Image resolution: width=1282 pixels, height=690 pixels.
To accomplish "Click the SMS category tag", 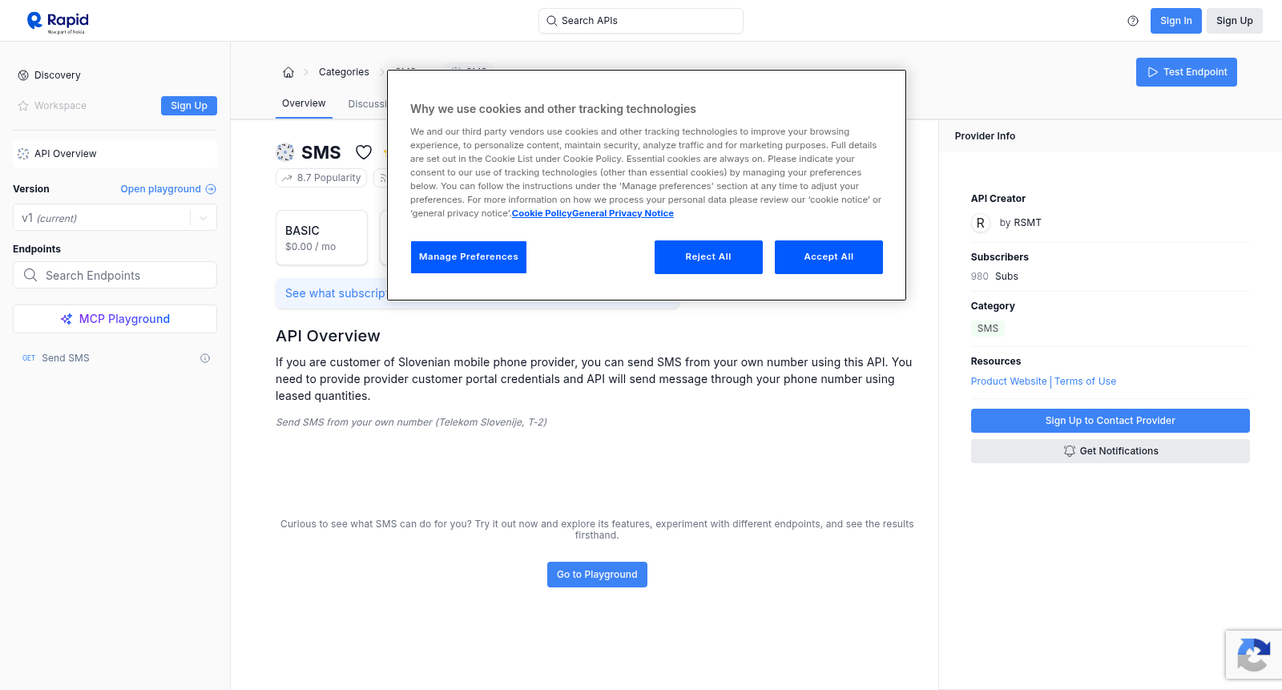I will pos(988,329).
